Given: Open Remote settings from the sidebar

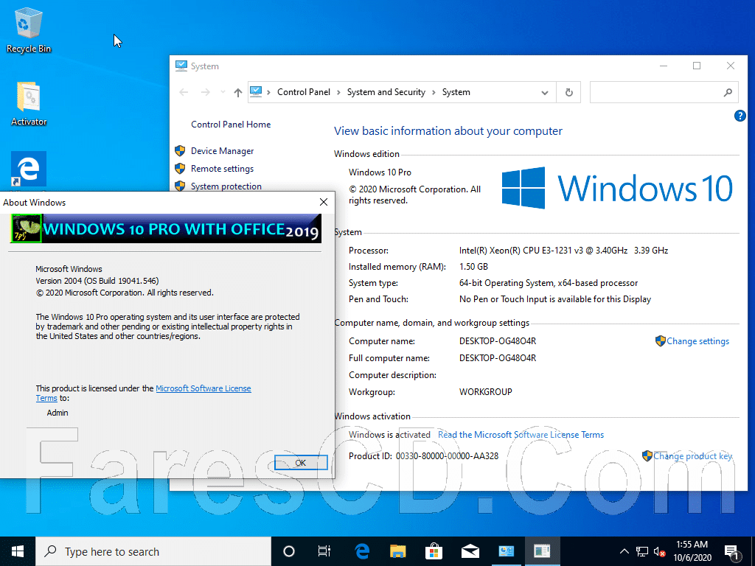Looking at the screenshot, I should click(222, 169).
